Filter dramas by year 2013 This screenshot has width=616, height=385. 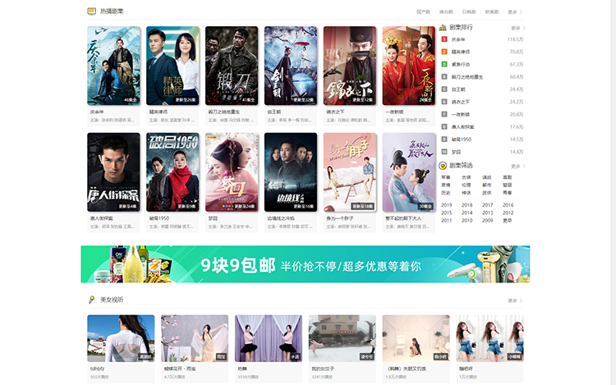[x=488, y=213]
